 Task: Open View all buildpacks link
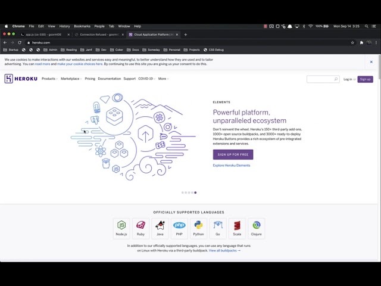coord(224,250)
